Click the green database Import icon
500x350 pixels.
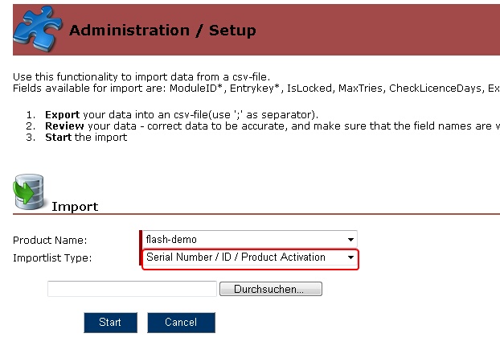pos(30,194)
